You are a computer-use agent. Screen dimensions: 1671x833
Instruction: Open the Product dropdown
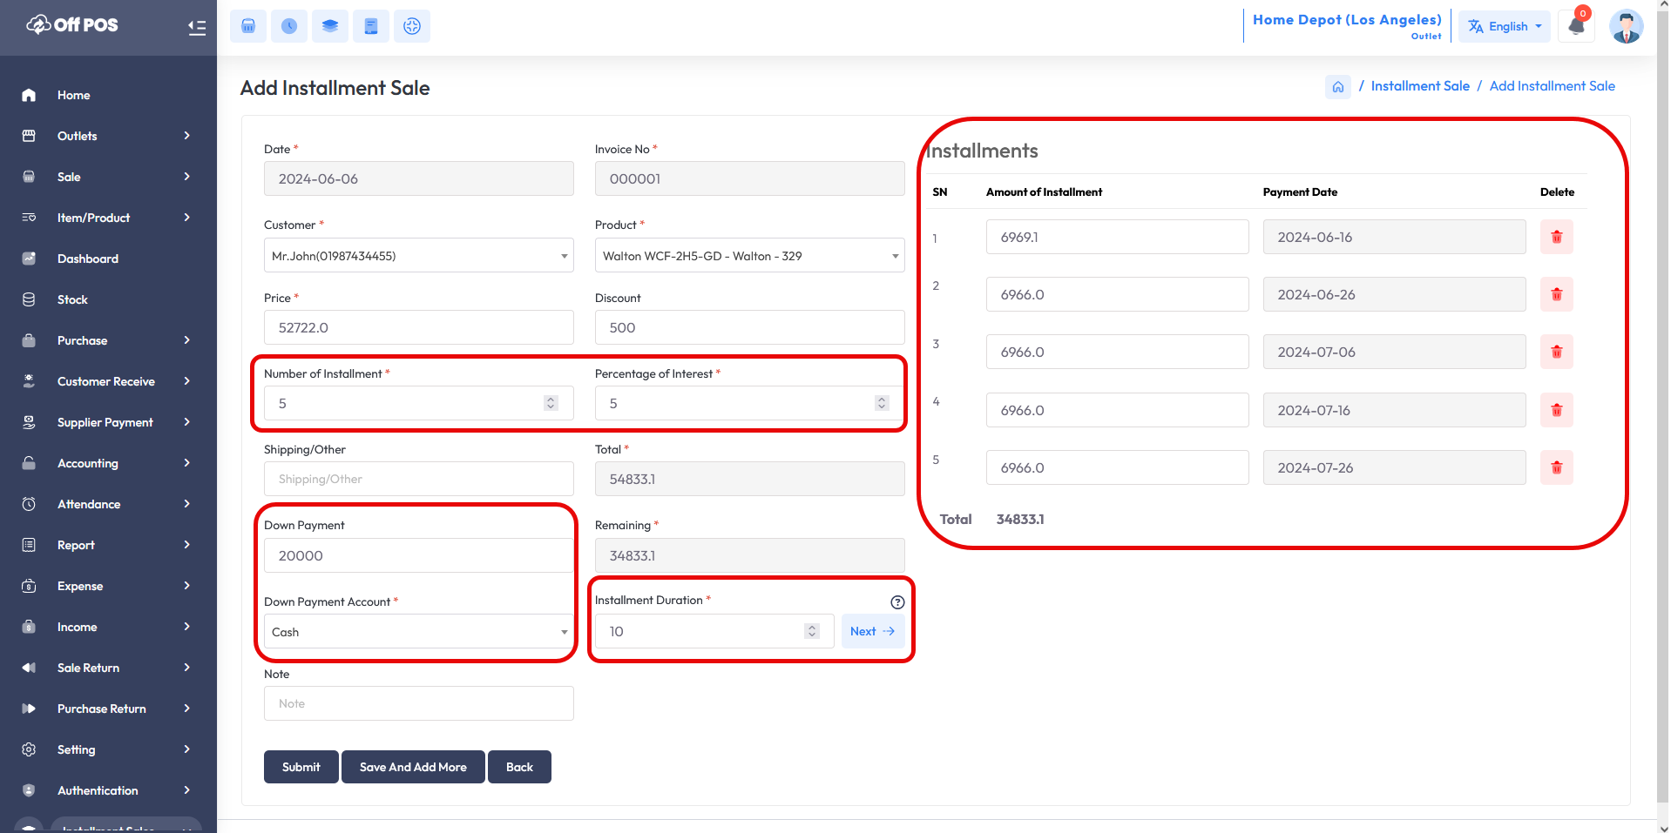coord(749,256)
